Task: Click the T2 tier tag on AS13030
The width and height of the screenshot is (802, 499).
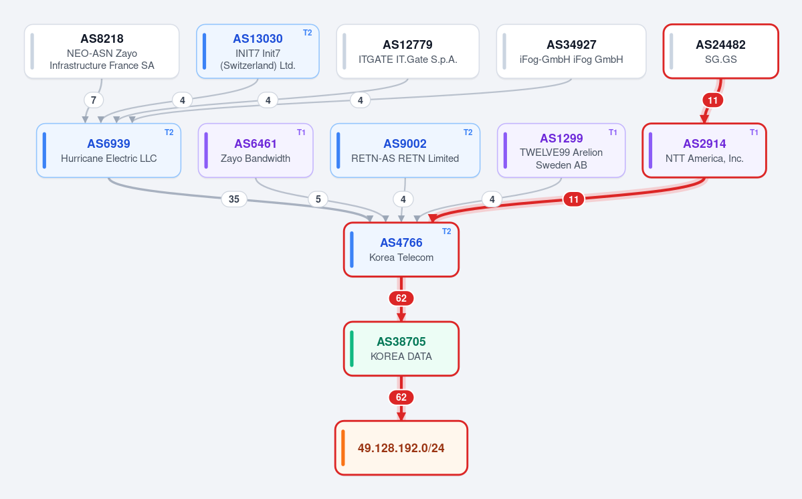Action: click(x=308, y=33)
